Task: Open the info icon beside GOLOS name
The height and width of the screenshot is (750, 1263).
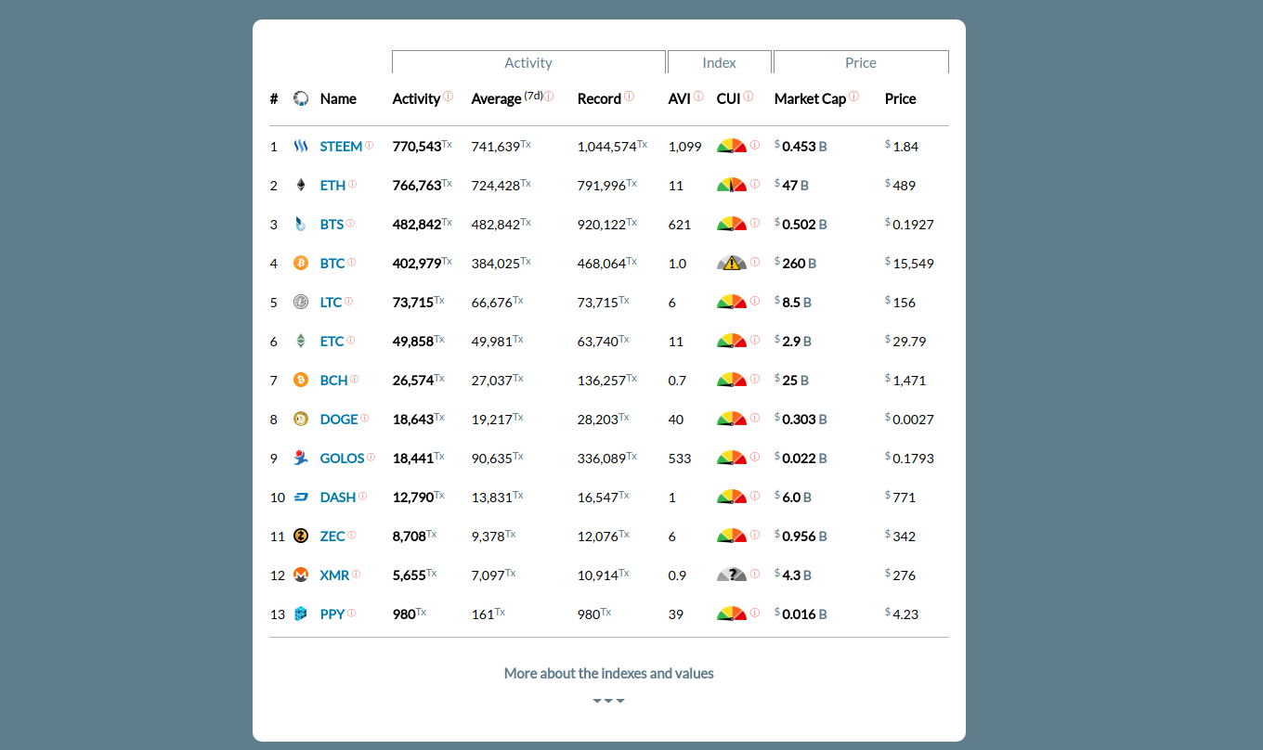Action: pyautogui.click(x=371, y=457)
